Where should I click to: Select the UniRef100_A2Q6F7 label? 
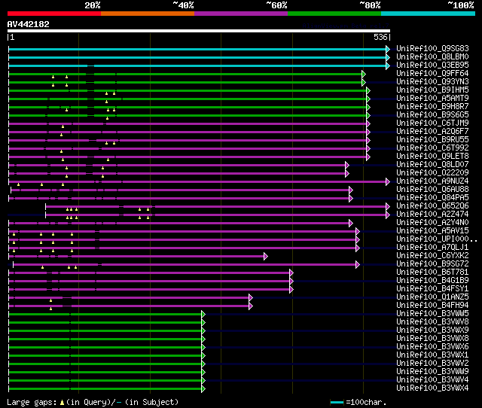(432, 132)
